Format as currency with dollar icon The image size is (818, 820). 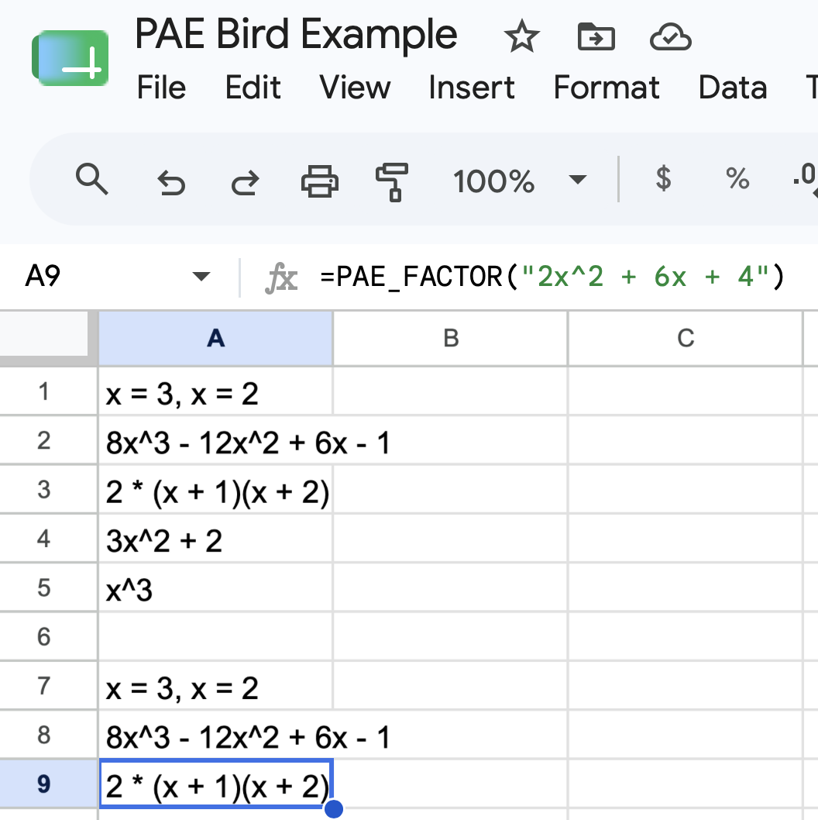point(663,178)
